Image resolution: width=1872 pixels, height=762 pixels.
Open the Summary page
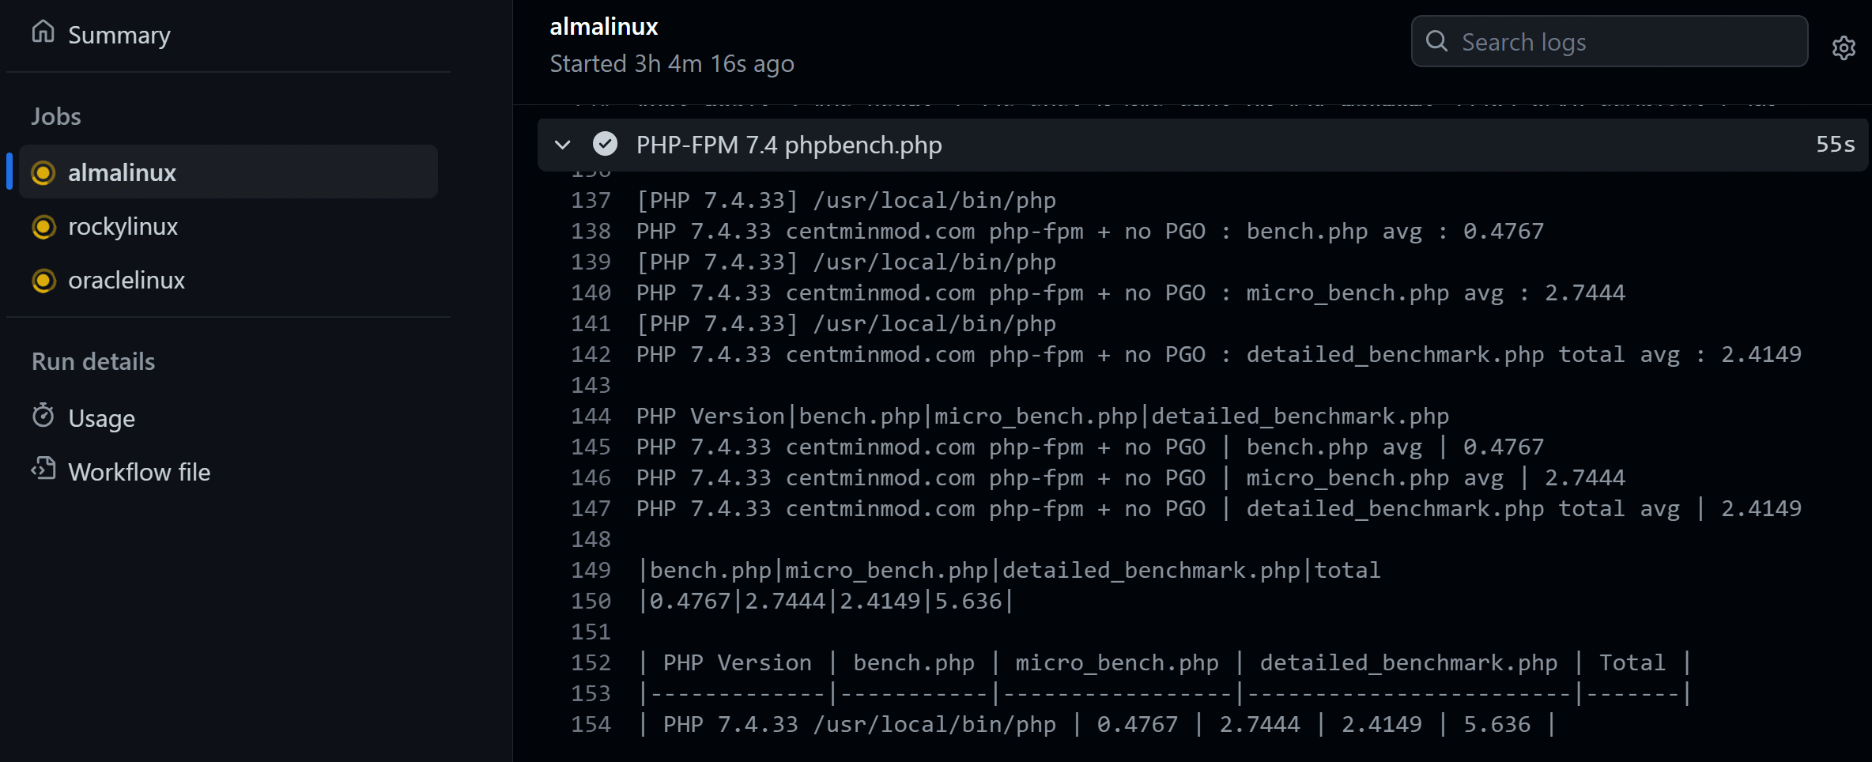(x=119, y=35)
